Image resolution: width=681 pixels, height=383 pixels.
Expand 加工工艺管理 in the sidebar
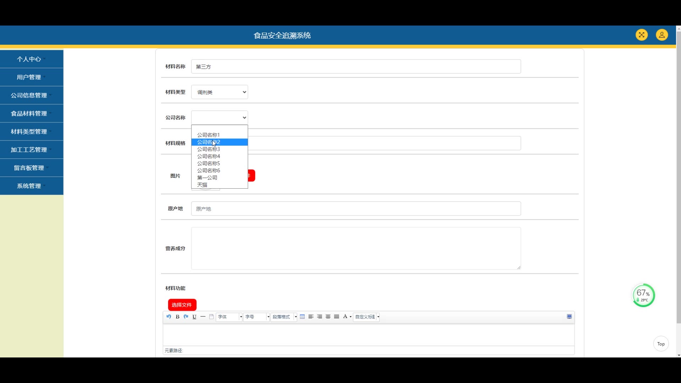pos(32,150)
